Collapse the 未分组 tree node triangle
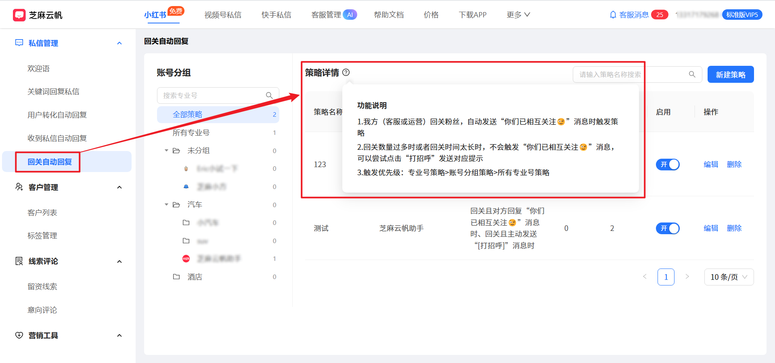 pyautogui.click(x=166, y=150)
